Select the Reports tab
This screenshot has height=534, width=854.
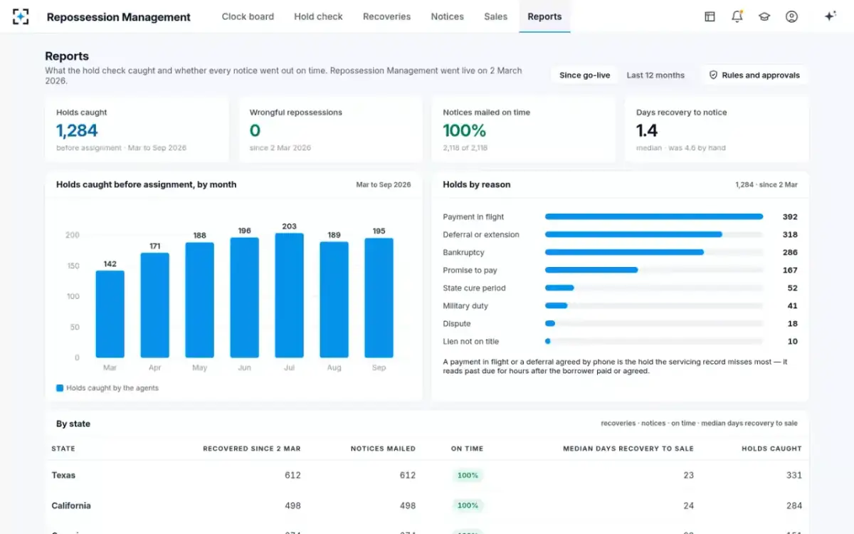tap(544, 16)
